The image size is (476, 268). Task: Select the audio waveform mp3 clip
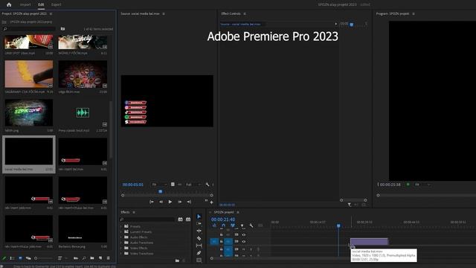click(83, 112)
